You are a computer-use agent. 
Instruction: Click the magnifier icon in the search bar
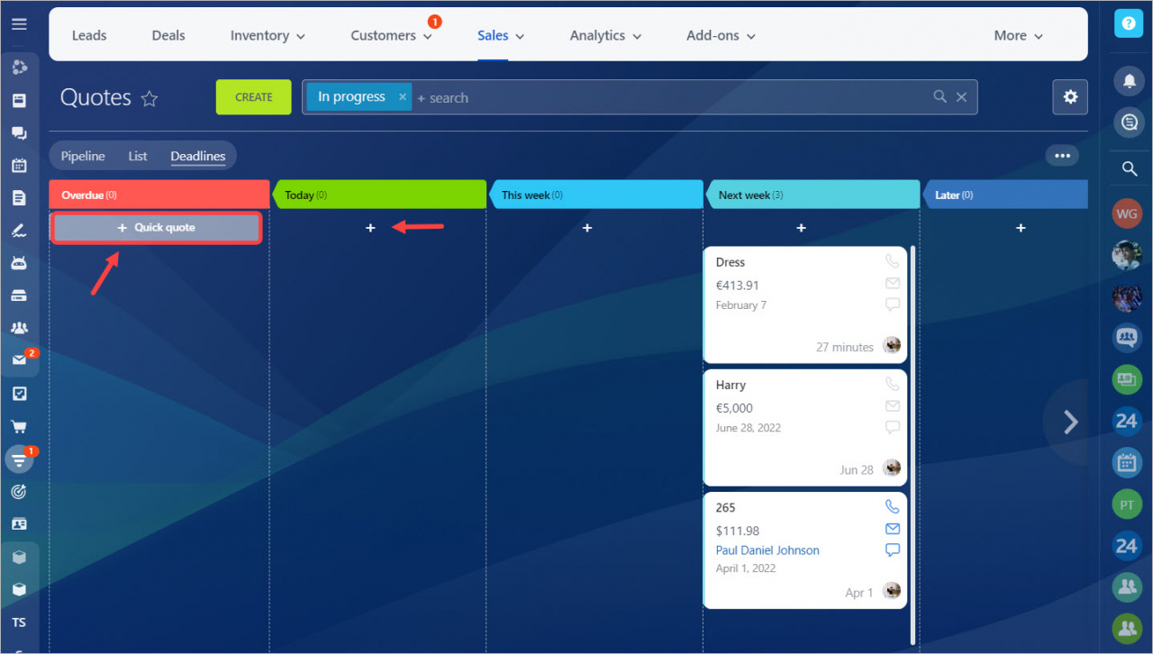tap(940, 96)
